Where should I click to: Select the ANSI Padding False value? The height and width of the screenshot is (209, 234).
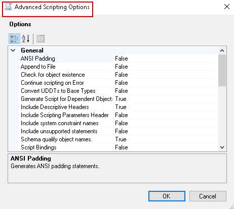tap(166, 59)
